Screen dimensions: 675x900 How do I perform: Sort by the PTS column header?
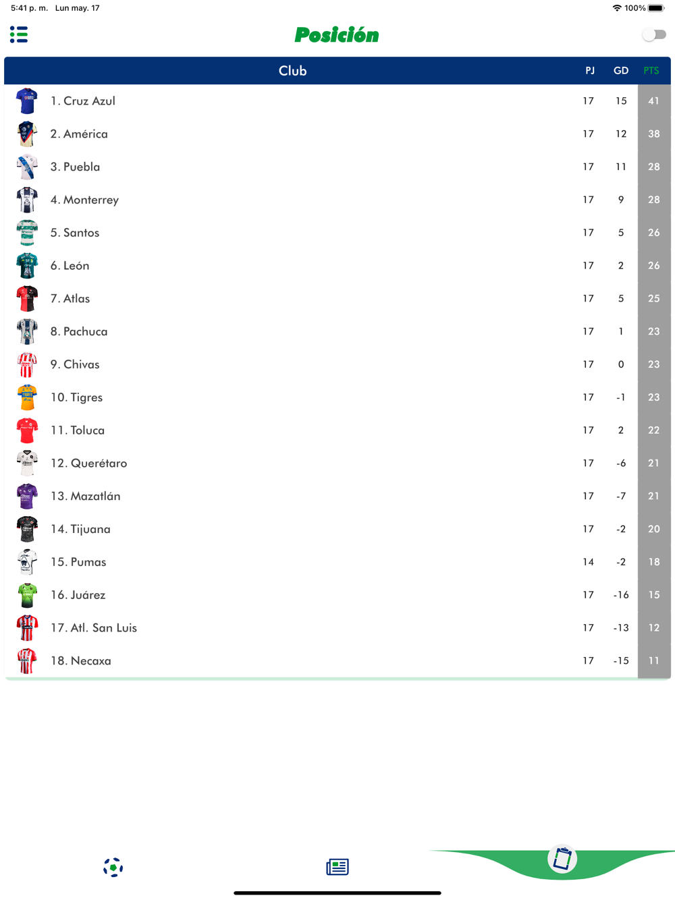click(x=651, y=71)
